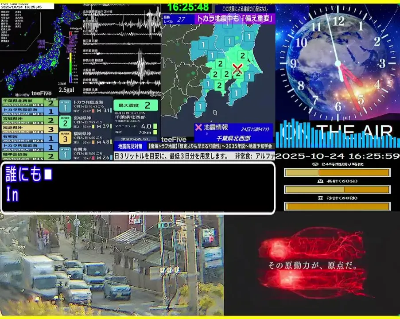Click the 津波の心配なし notice
This screenshot has height=319, width=400.
click(x=136, y=139)
